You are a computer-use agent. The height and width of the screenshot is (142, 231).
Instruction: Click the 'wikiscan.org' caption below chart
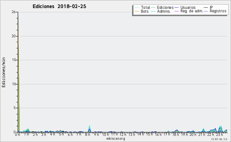115,139
